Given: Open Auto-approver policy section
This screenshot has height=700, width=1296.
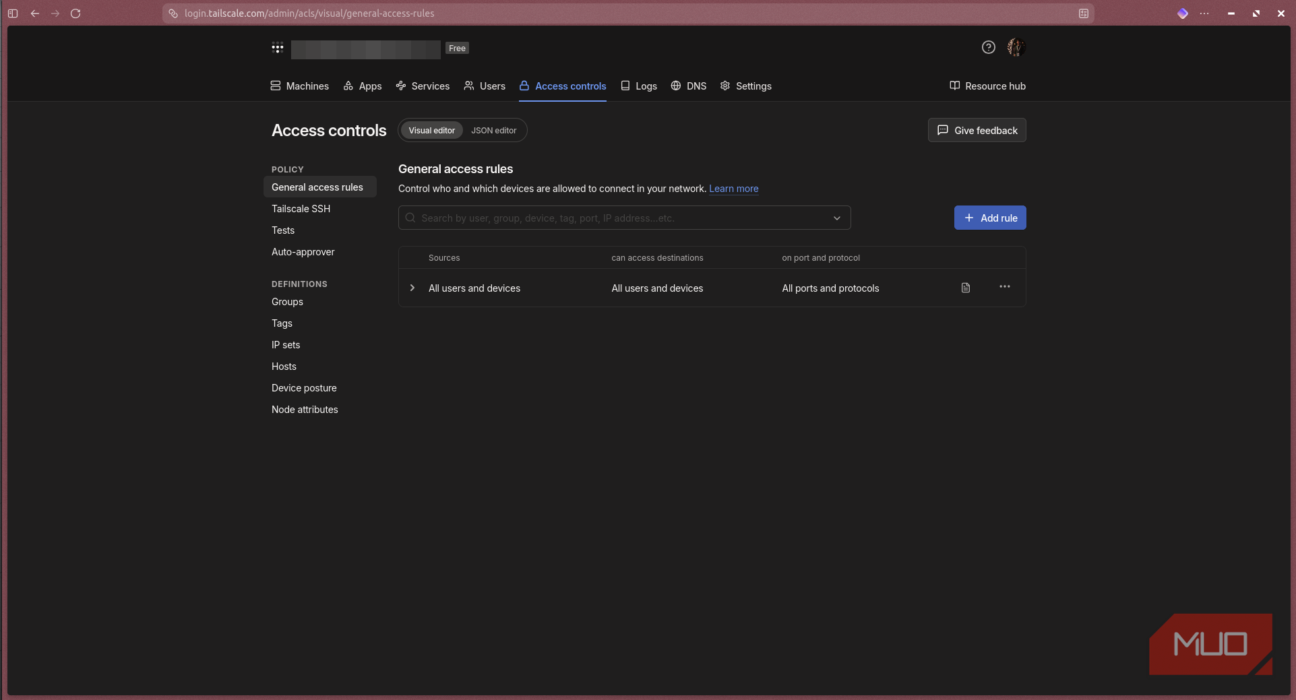Looking at the screenshot, I should (x=303, y=252).
